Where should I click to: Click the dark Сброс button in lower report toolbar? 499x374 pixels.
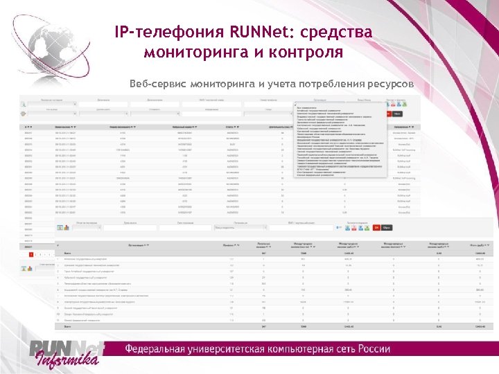(387, 228)
